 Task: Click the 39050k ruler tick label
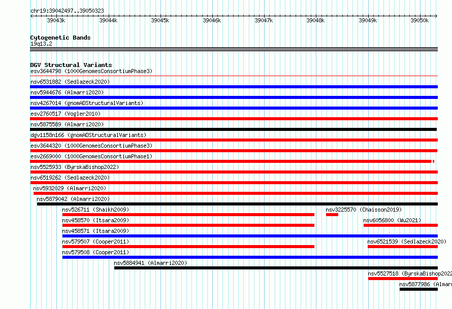tap(419, 20)
